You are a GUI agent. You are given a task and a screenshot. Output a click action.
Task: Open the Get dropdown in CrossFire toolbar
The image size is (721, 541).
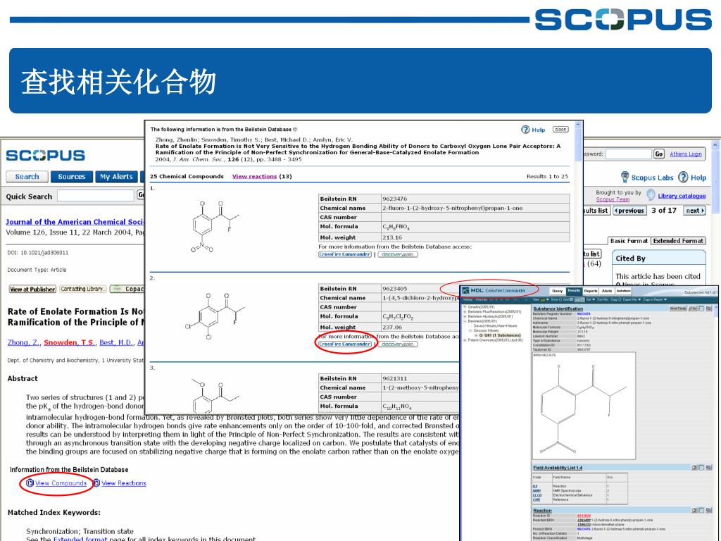(591, 299)
